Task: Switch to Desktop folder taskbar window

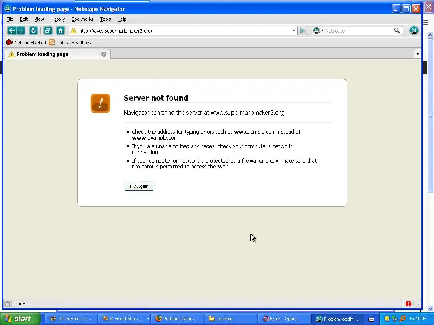Action: point(231,319)
